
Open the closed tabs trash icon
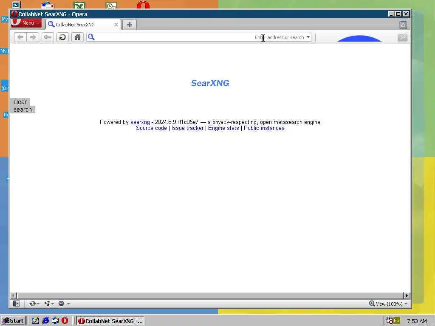point(403,25)
